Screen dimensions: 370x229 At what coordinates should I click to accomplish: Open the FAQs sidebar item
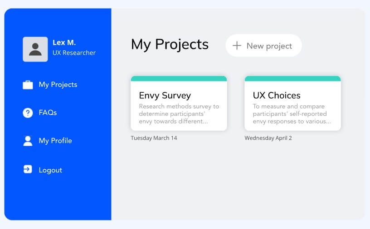pos(48,113)
